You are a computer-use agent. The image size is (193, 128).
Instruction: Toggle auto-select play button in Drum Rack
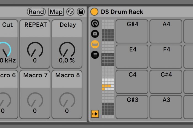point(95,114)
